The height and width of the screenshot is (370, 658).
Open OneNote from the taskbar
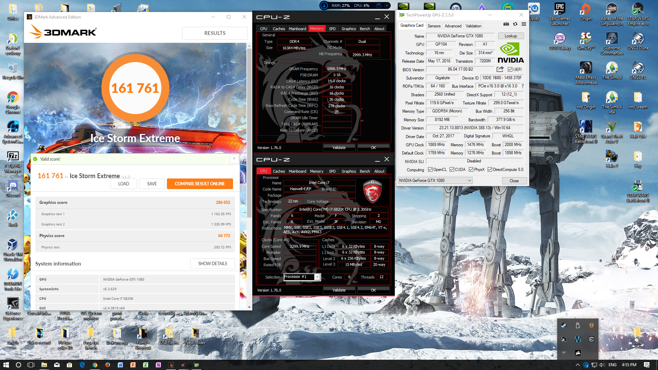158,365
